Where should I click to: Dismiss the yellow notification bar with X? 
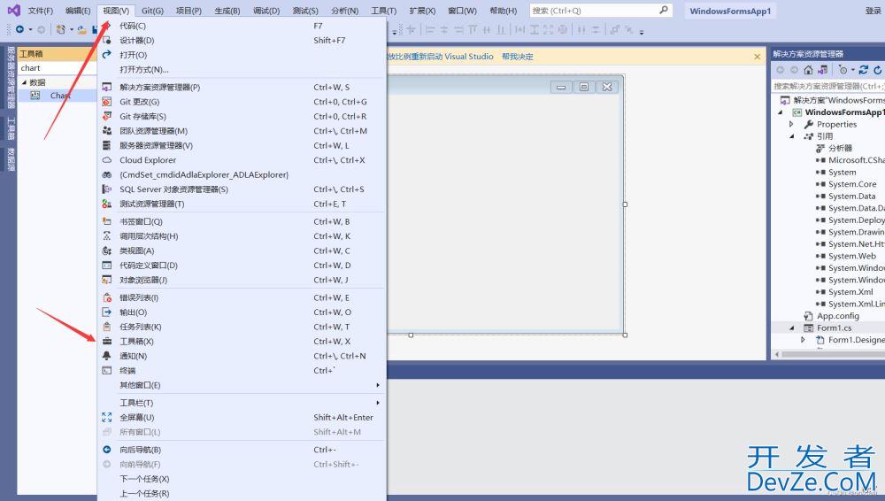[757, 57]
